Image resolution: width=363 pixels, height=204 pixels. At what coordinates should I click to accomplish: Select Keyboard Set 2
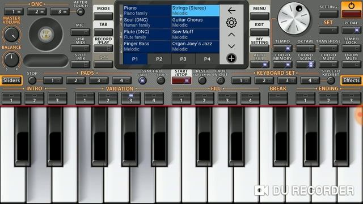click(264, 80)
